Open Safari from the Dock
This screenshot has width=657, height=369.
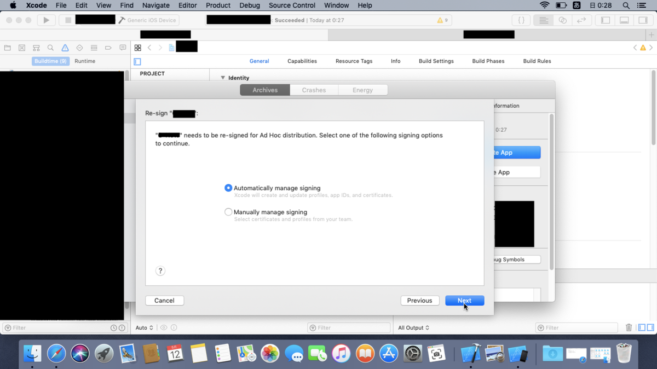(x=56, y=354)
